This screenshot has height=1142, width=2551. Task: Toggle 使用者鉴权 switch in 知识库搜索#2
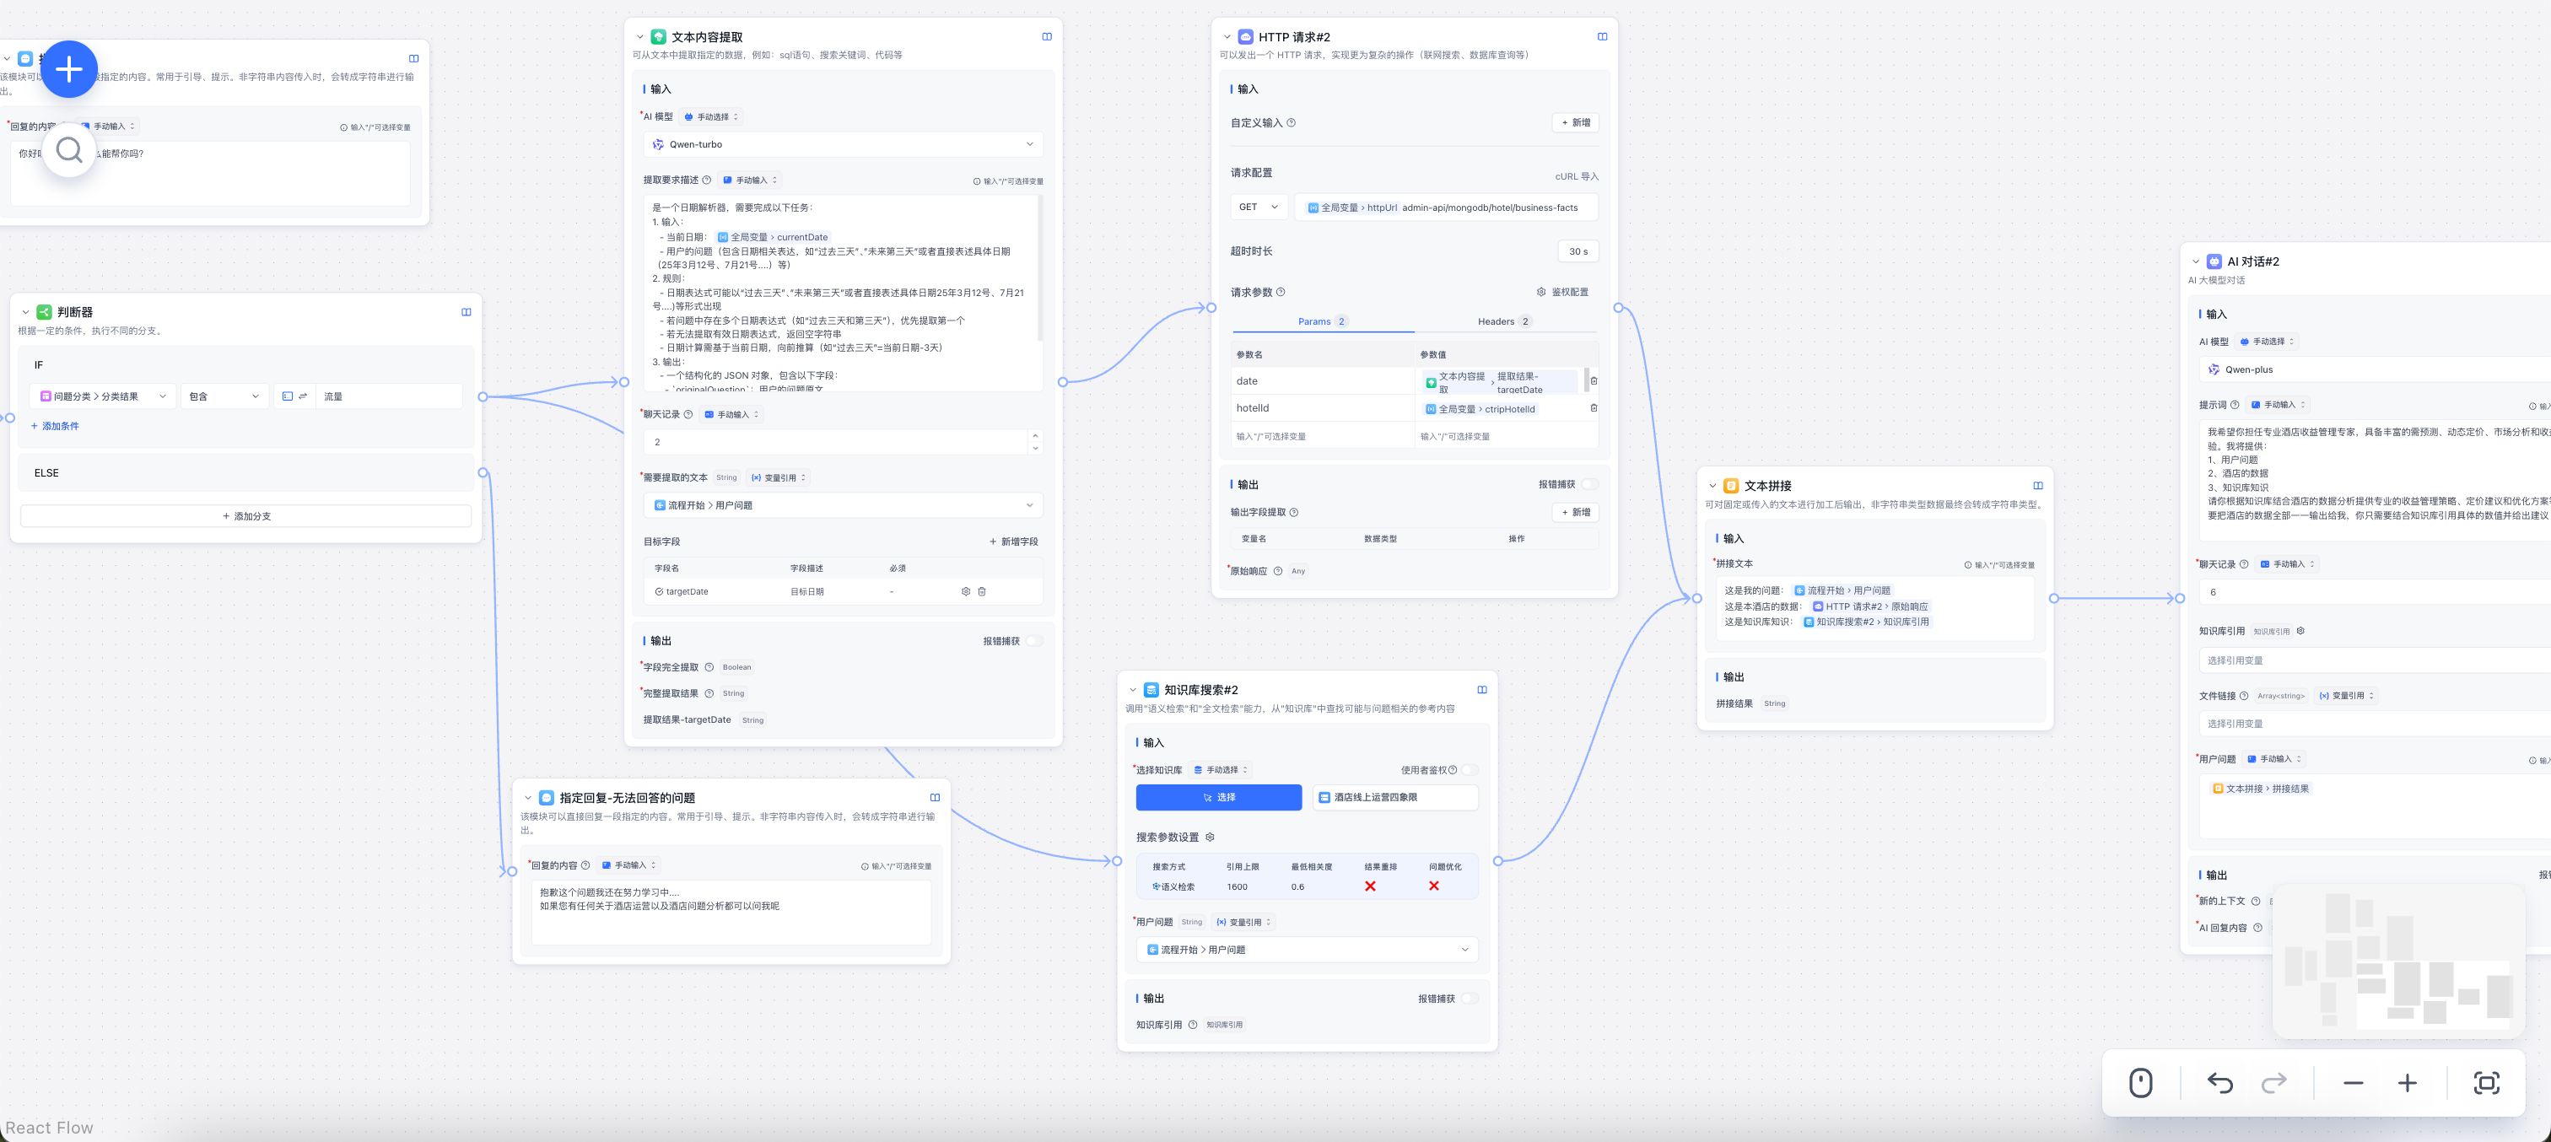(1470, 769)
